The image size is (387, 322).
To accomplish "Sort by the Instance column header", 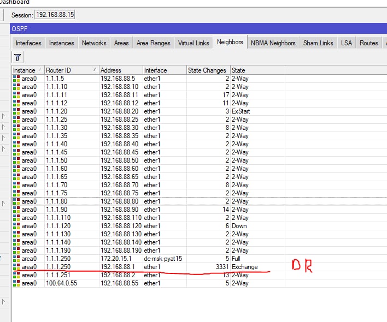I will (28, 70).
